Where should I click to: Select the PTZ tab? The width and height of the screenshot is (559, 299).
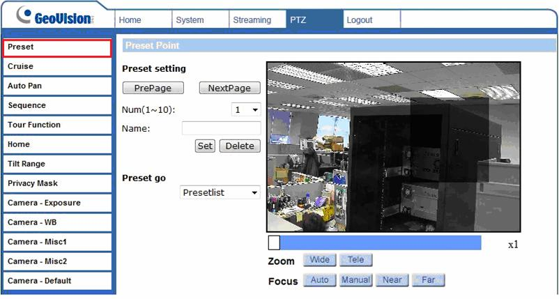coord(314,20)
